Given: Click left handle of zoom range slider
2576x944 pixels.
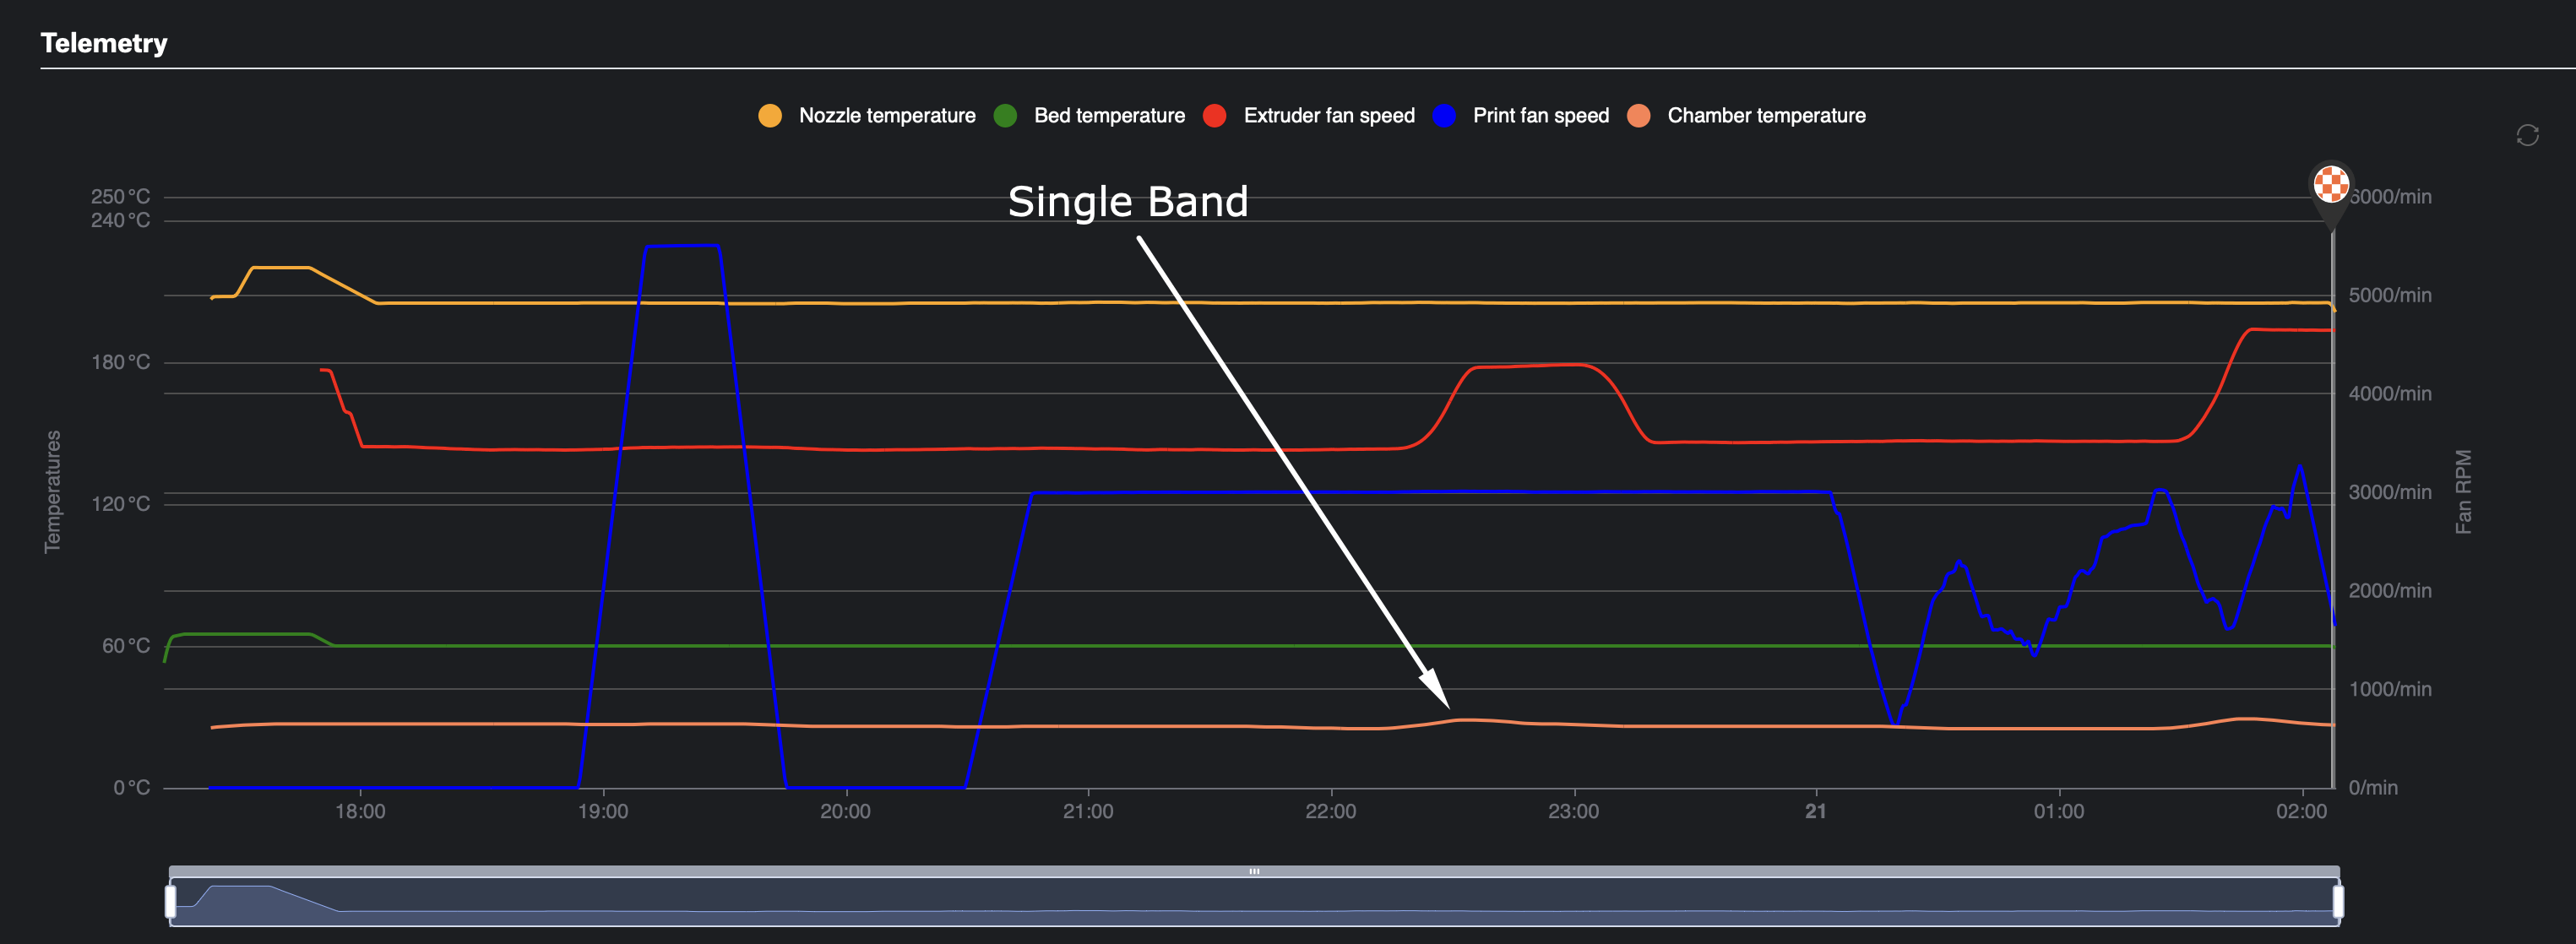Looking at the screenshot, I should pos(171,900).
